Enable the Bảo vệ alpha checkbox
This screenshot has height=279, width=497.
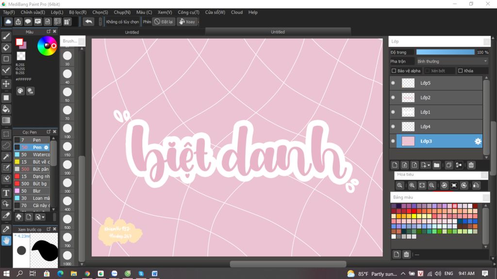(x=394, y=71)
